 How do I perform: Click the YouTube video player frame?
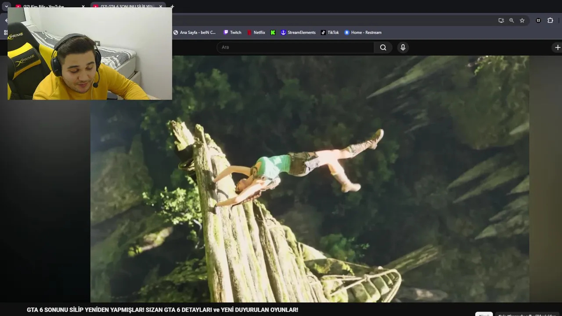(x=310, y=179)
